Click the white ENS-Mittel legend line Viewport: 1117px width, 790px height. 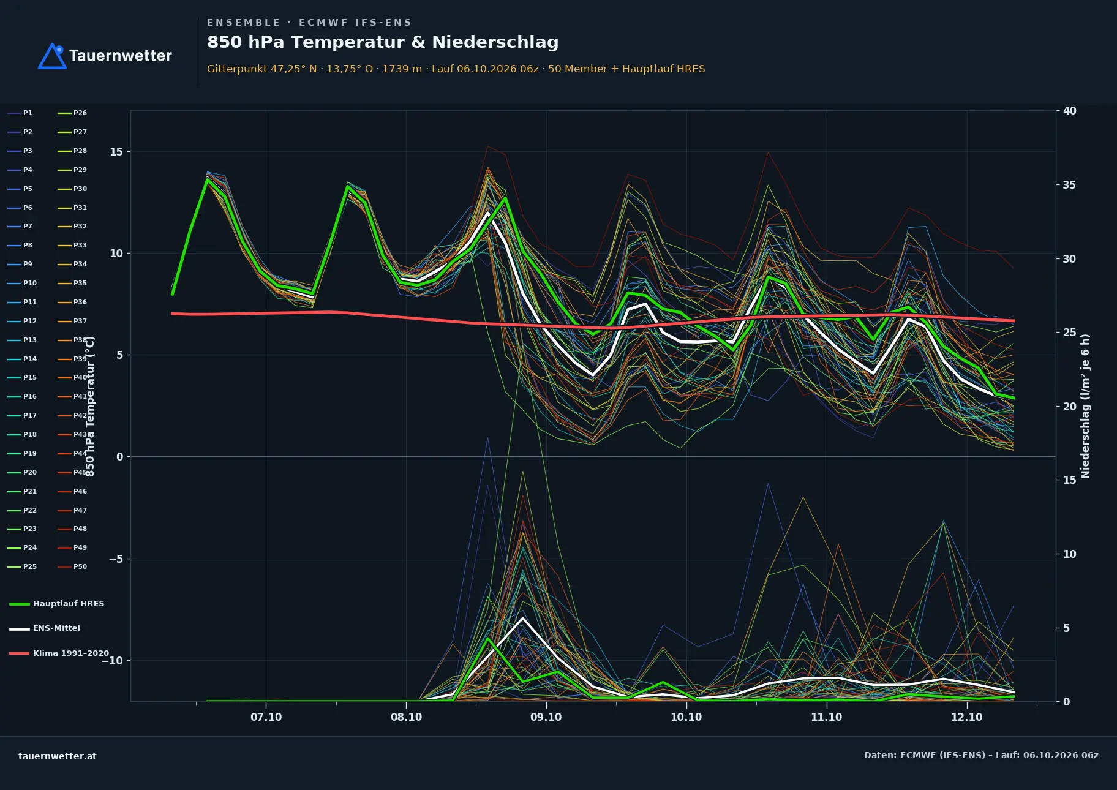click(x=20, y=628)
